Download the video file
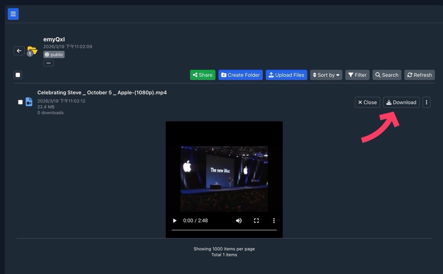The width and height of the screenshot is (443, 274). pos(401,102)
